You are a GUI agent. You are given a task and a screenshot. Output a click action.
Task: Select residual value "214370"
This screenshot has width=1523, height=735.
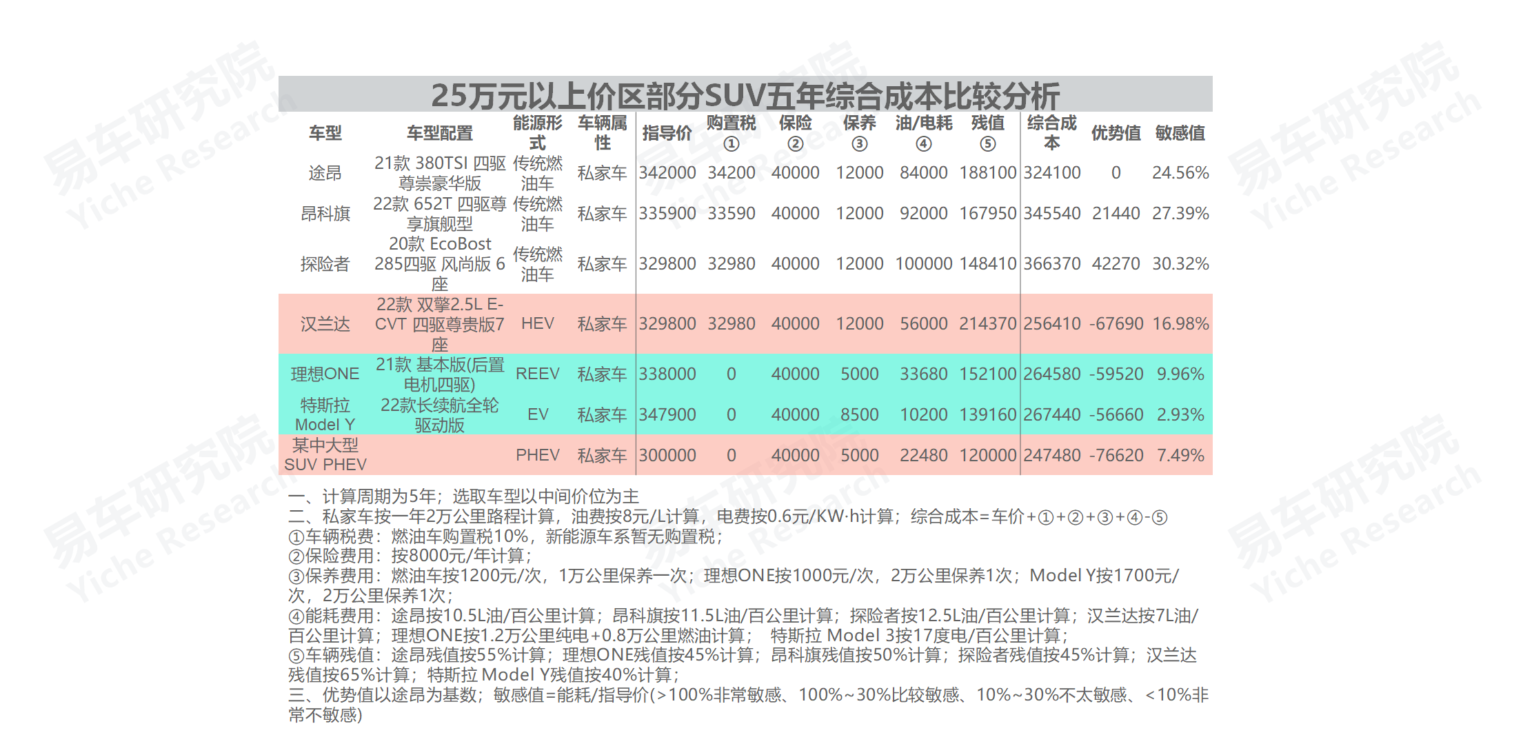pyautogui.click(x=988, y=324)
